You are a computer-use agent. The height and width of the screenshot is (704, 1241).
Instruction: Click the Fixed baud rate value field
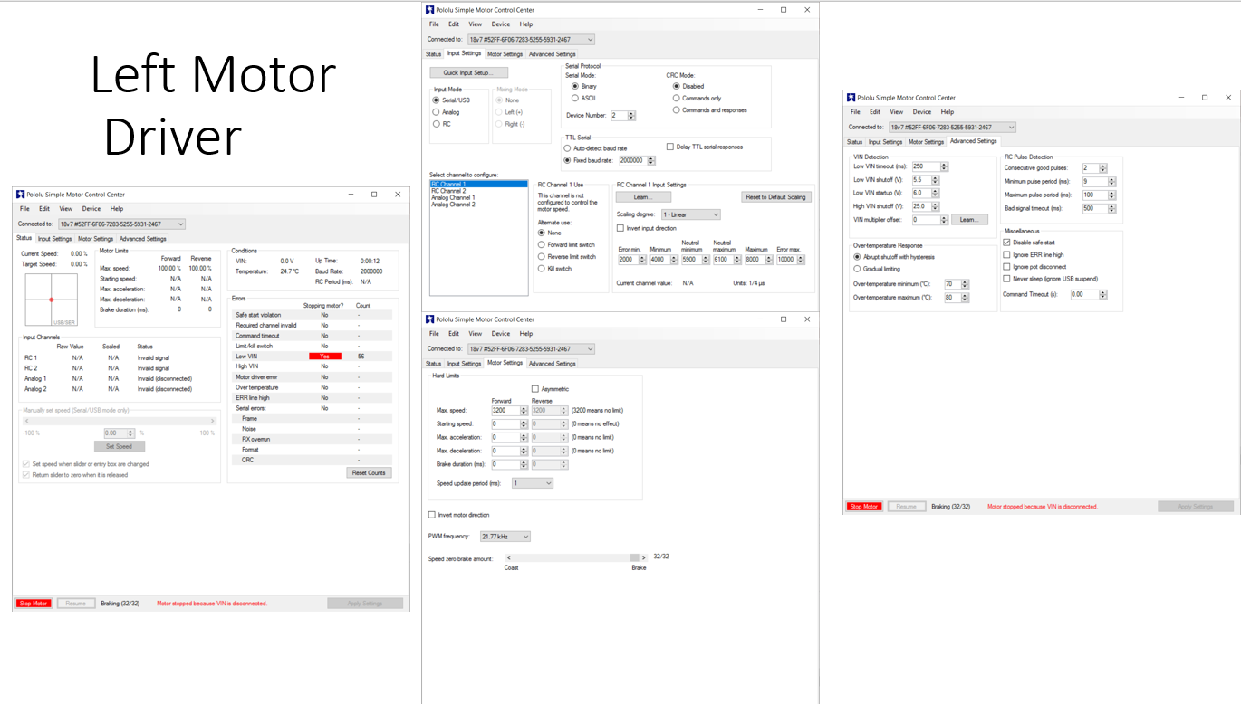631,160
